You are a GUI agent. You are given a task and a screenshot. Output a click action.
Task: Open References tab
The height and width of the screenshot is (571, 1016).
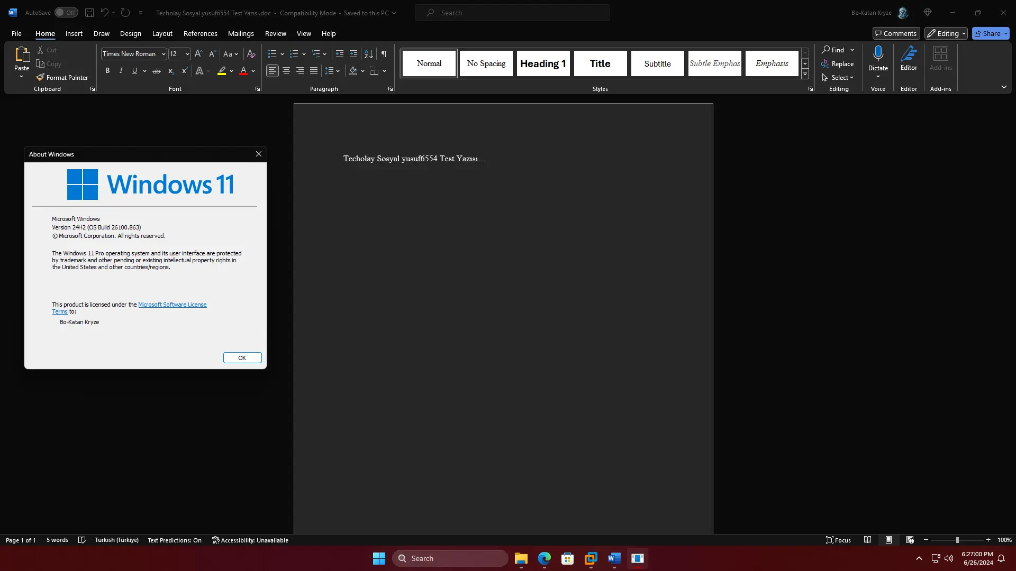(200, 33)
